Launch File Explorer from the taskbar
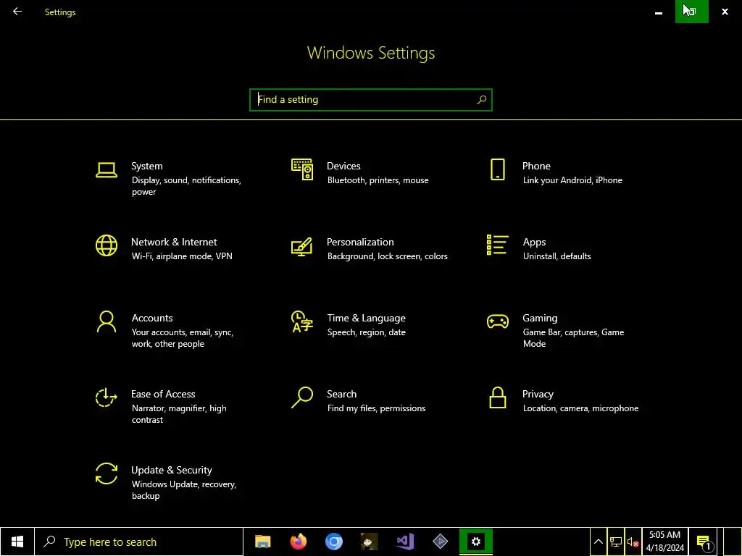 [262, 542]
